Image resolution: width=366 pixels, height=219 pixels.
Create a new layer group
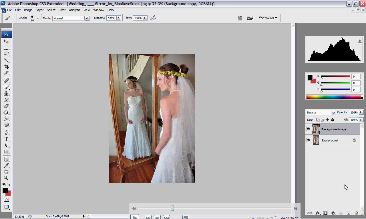coord(341,213)
